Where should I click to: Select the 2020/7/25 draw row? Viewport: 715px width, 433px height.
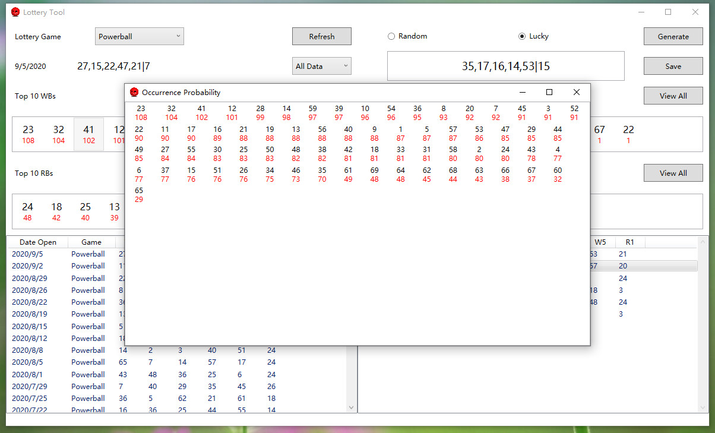176,398
